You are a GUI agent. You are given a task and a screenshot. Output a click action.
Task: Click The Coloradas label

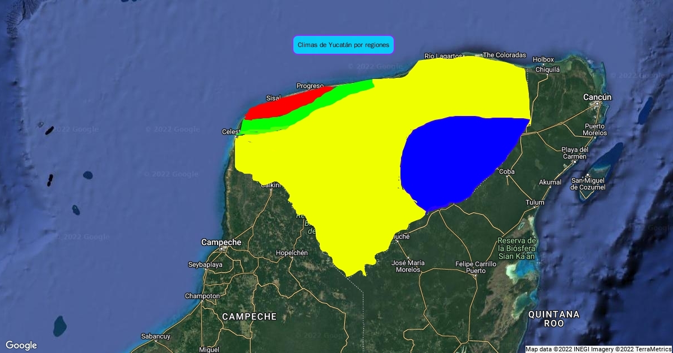[505, 55]
